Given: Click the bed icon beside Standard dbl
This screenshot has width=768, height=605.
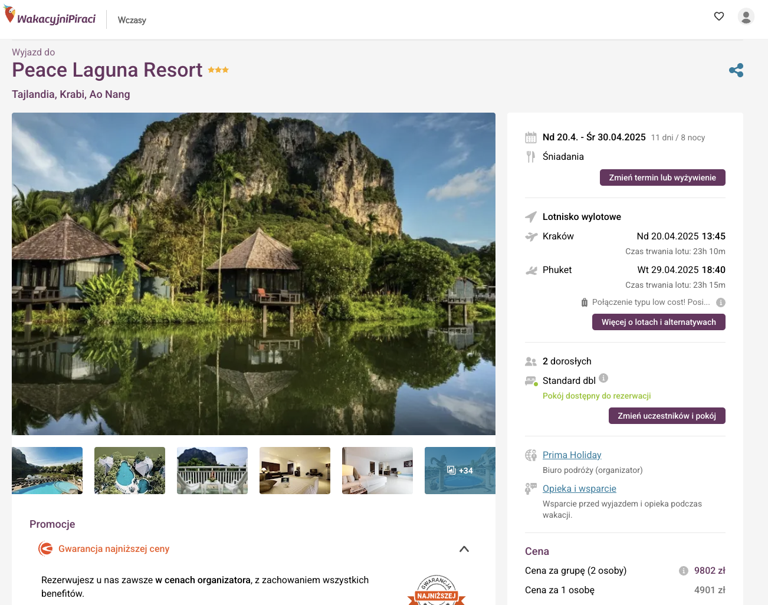Looking at the screenshot, I should pos(531,381).
